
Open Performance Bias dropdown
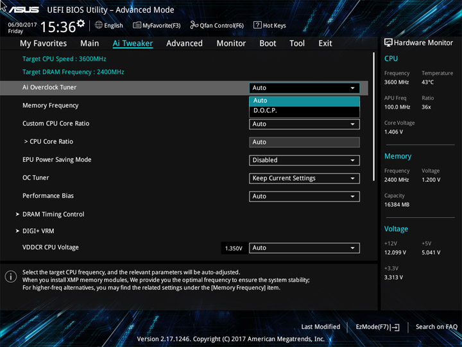click(304, 197)
